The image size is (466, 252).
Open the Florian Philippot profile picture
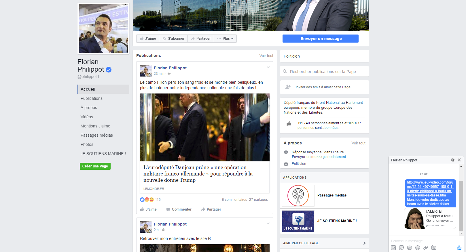(x=103, y=28)
